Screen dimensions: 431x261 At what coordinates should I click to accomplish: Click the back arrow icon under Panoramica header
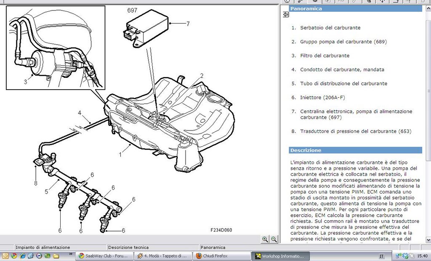[x=286, y=15]
